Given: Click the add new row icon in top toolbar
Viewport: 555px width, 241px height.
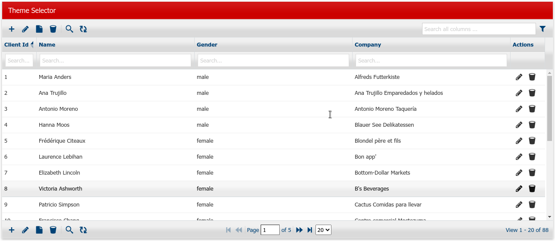Looking at the screenshot, I should coord(12,29).
